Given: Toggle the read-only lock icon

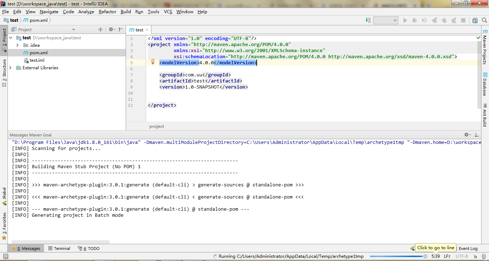Looking at the screenshot, I should tap(475, 256).
